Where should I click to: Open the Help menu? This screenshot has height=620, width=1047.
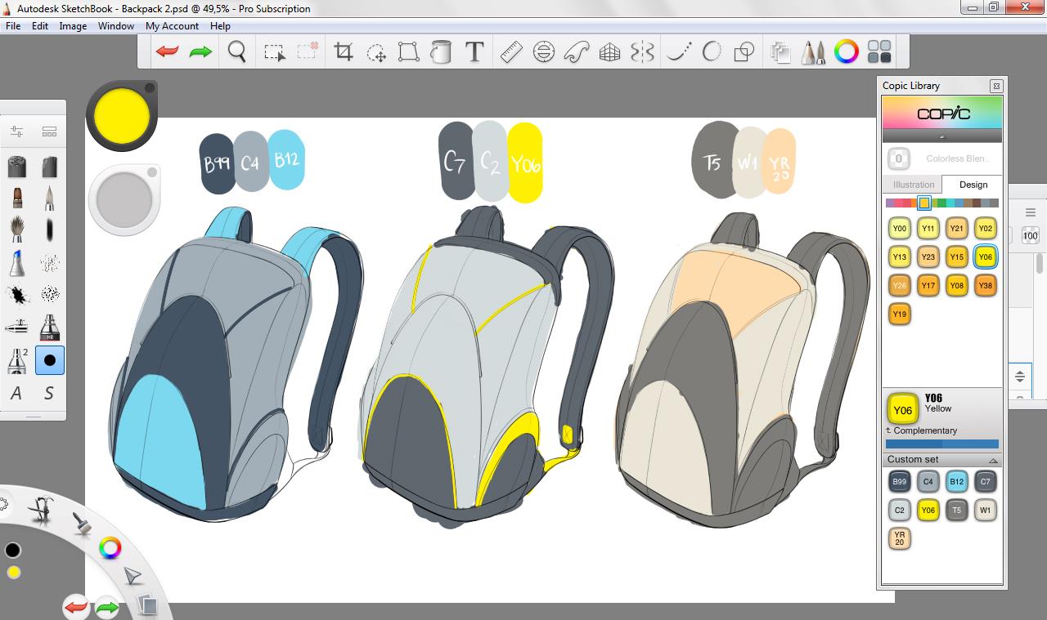(x=220, y=26)
